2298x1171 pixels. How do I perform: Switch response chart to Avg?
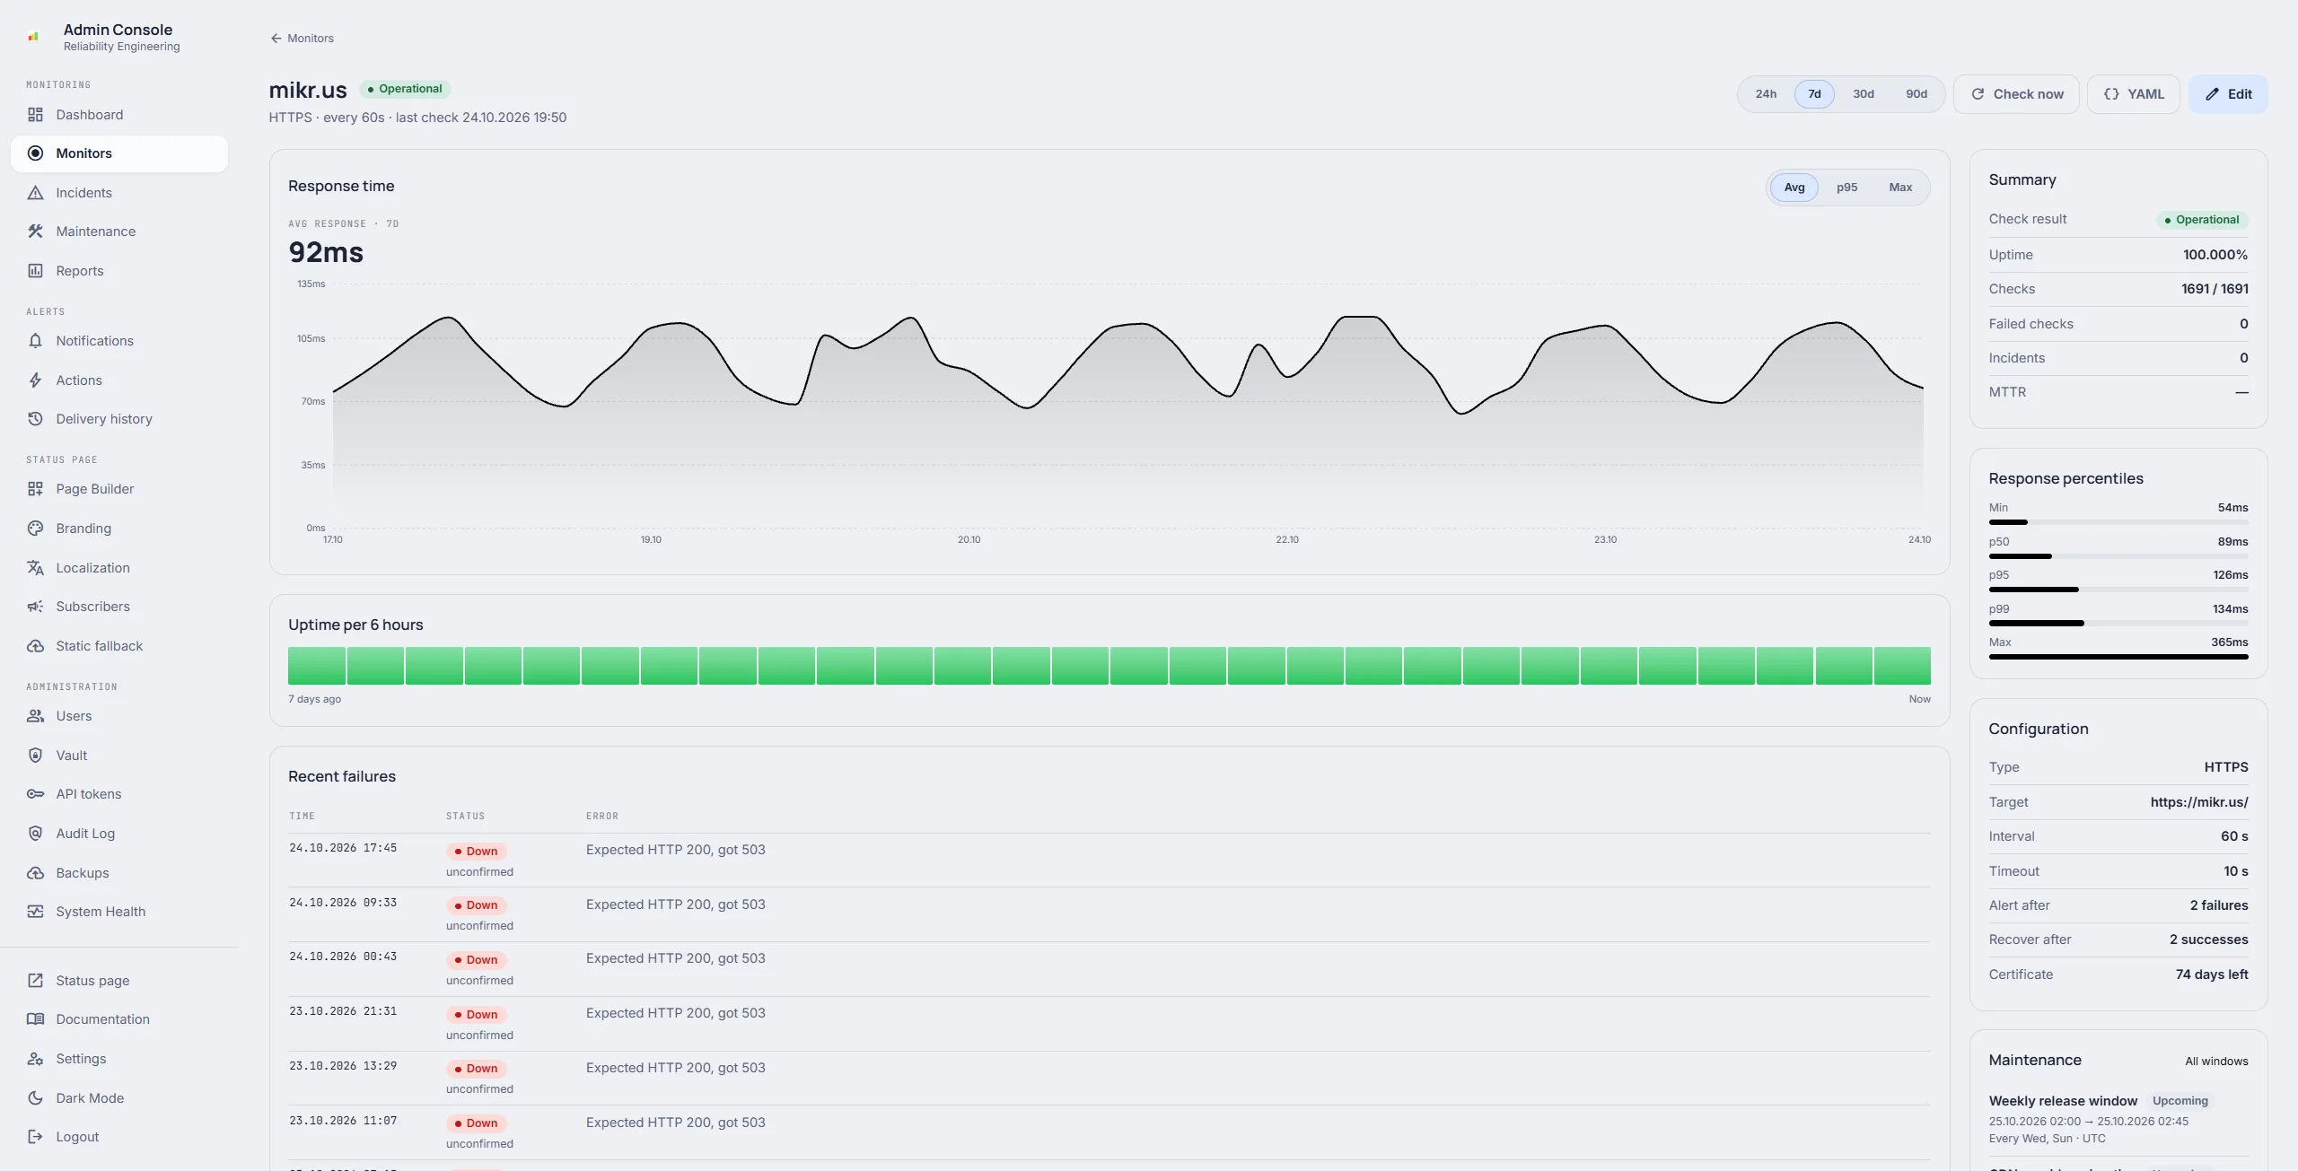[1794, 188]
